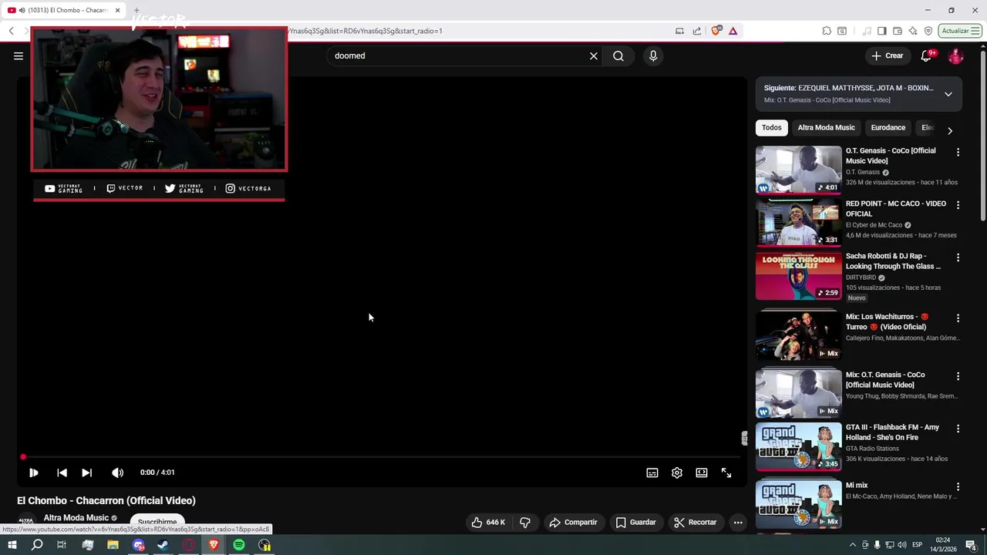Enter fullscreen mode on the player
Image resolution: width=987 pixels, height=555 pixels.
click(x=726, y=473)
